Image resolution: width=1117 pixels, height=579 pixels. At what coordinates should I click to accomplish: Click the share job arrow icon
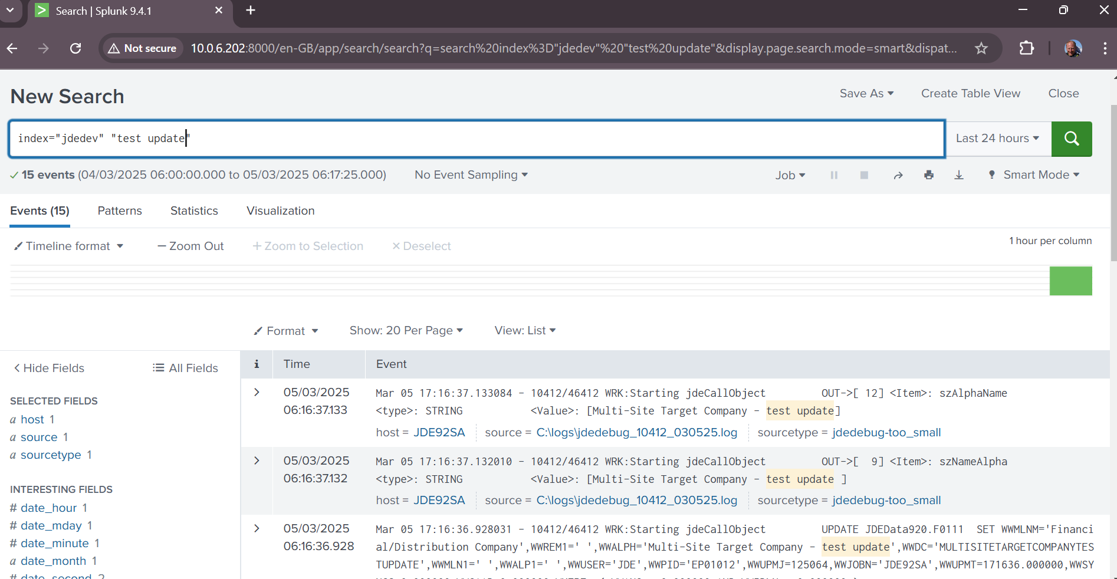pyautogui.click(x=898, y=175)
